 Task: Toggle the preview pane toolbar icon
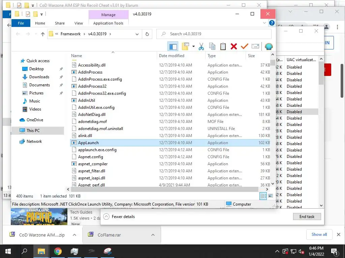pyautogui.click(x=173, y=46)
